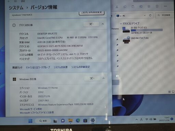Screen dimensions: 175x131
Task: Click the Explorer details view icon
Action: click(170, 92)
